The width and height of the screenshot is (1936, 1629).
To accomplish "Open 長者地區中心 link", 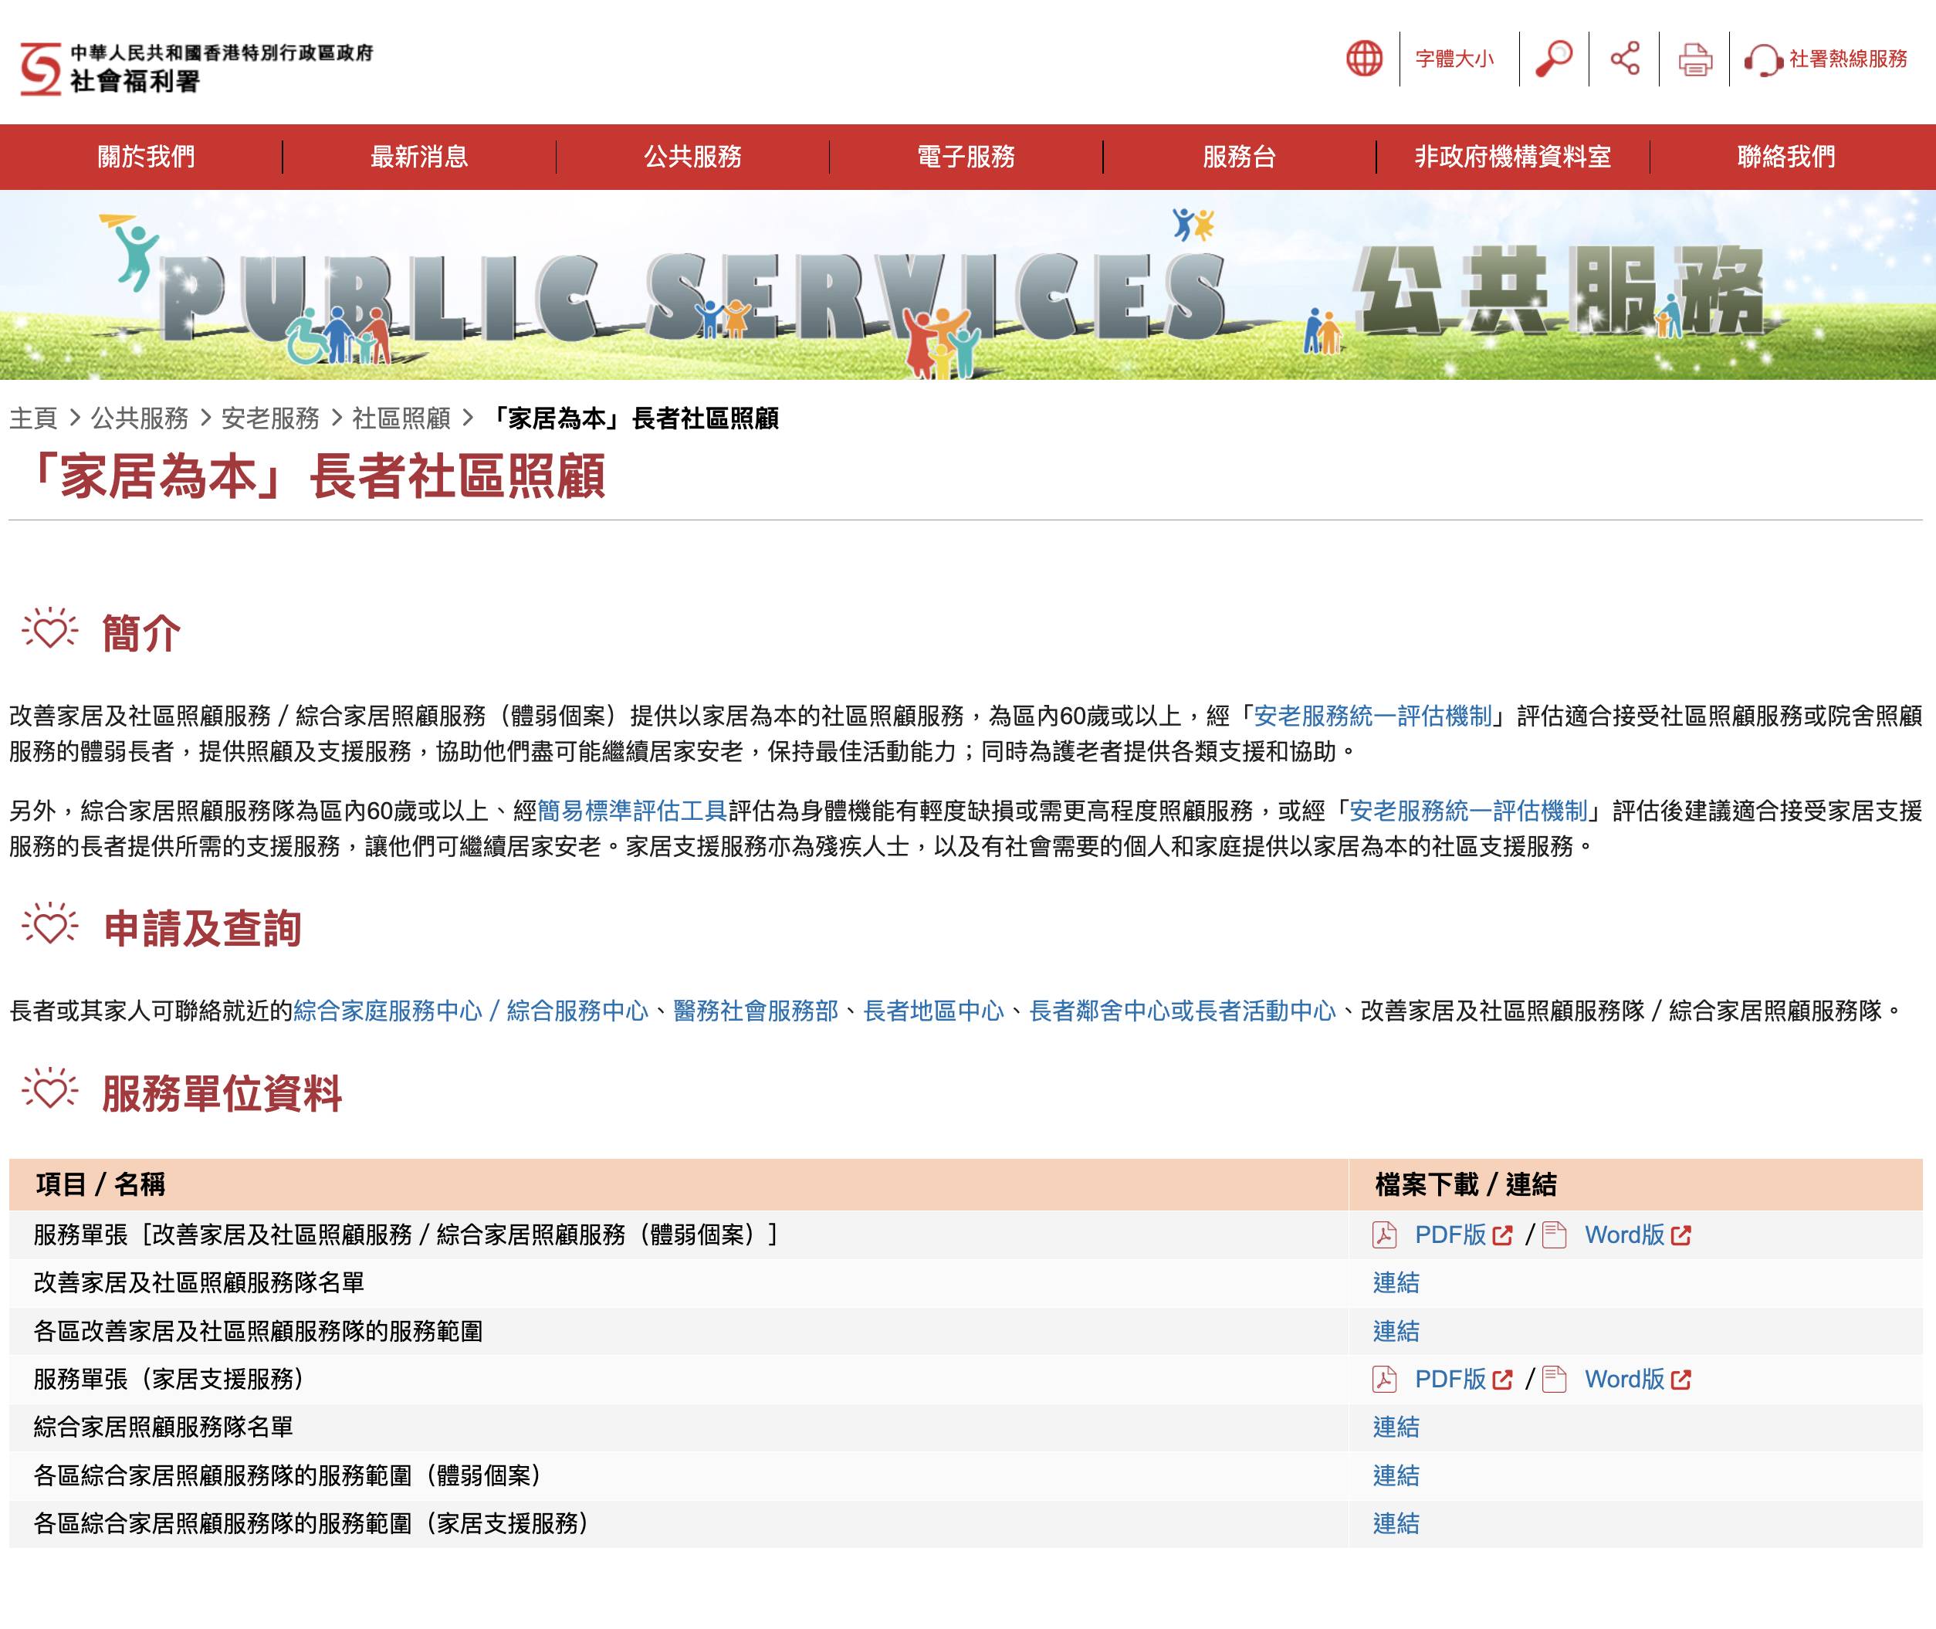I will (932, 1011).
